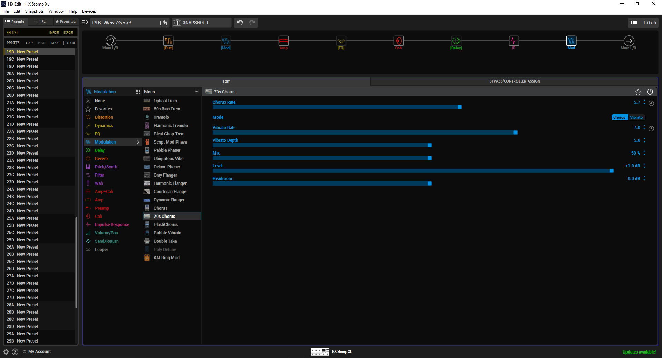
Task: Open the Snapshot 1 selector
Action: tap(202, 23)
